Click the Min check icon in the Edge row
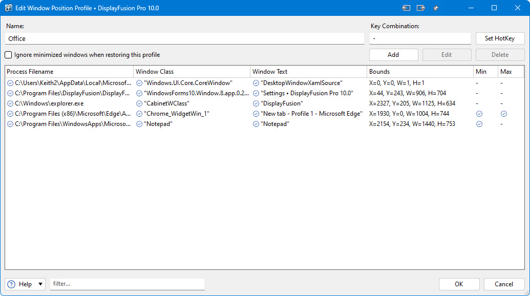The height and width of the screenshot is (296, 530). coord(479,114)
